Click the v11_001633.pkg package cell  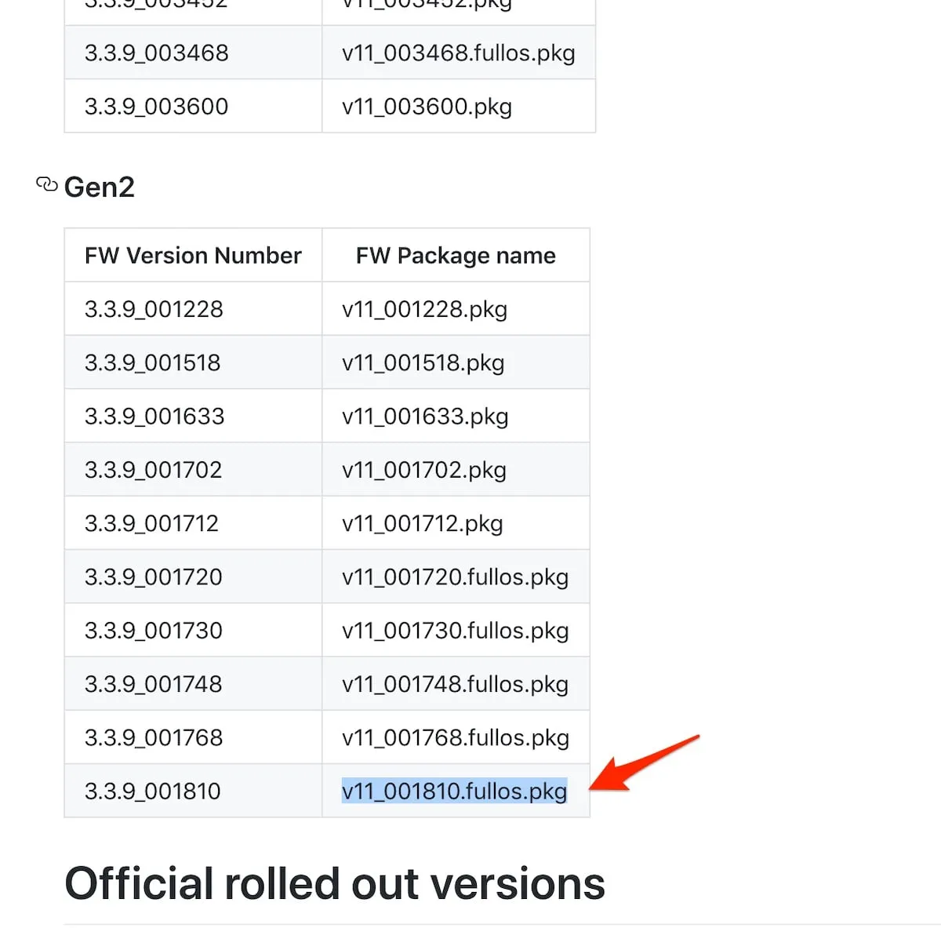pos(425,417)
